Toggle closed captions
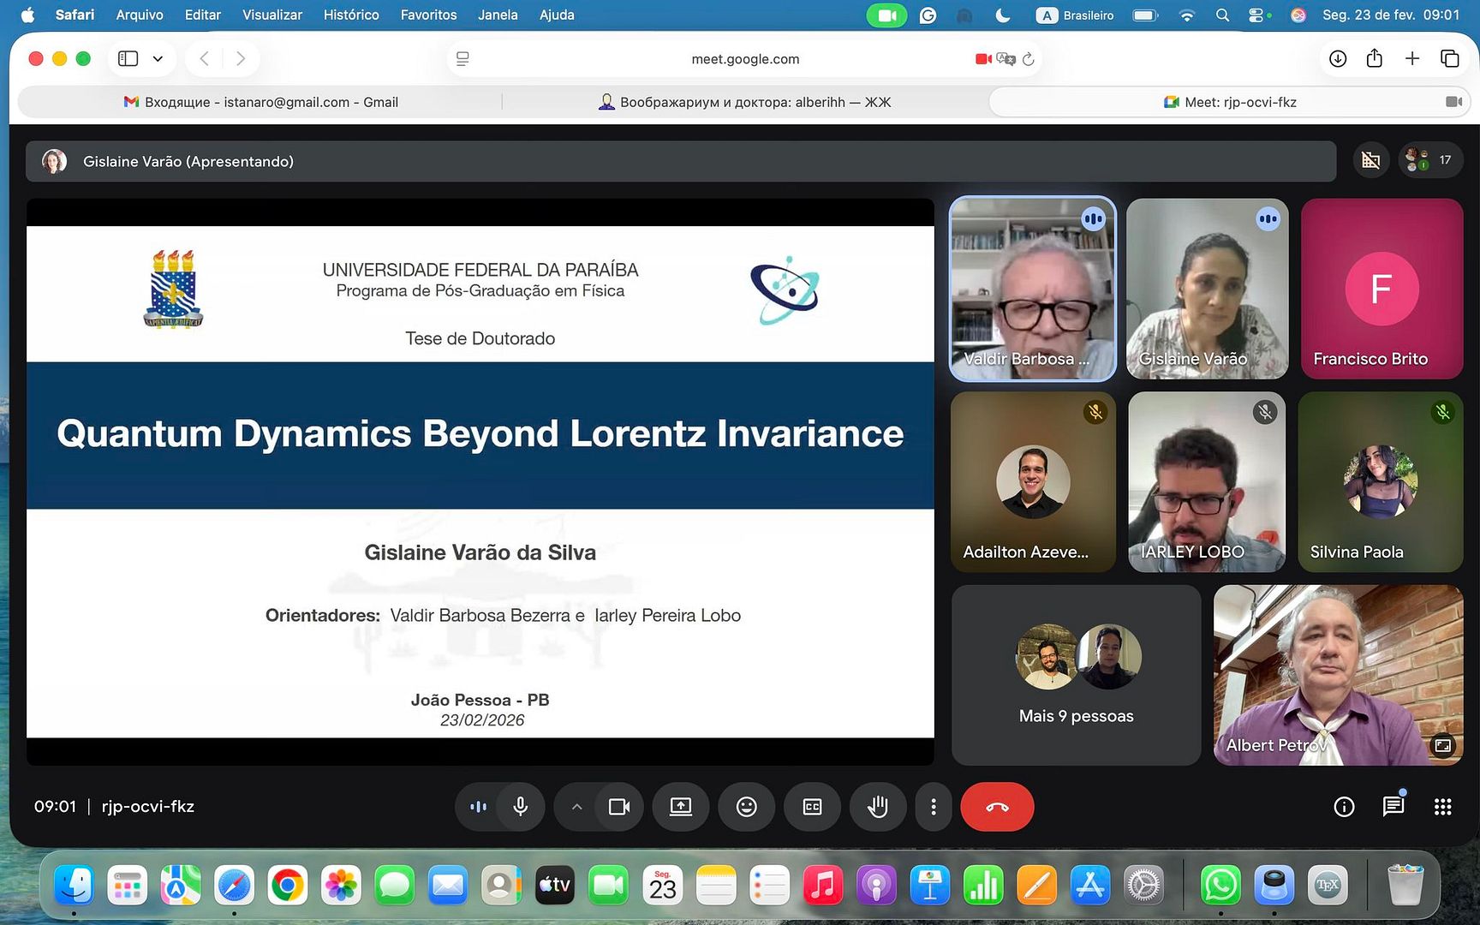The width and height of the screenshot is (1480, 925). [812, 807]
